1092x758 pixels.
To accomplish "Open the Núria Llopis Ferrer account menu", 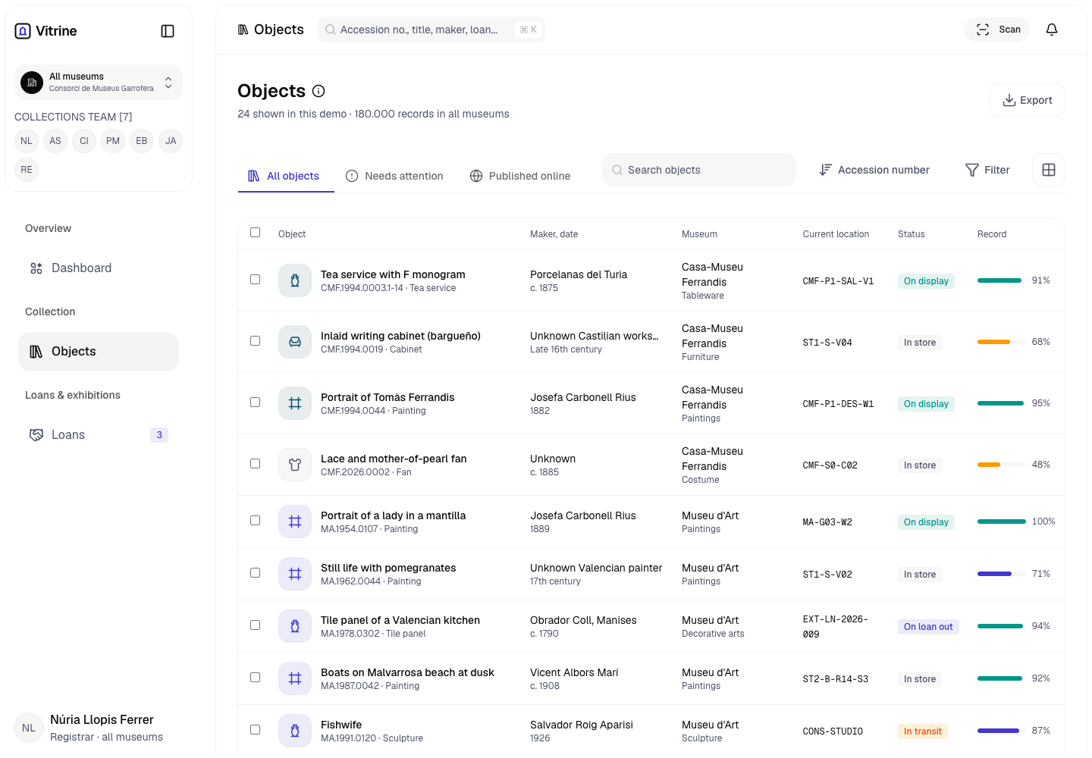I will point(99,728).
